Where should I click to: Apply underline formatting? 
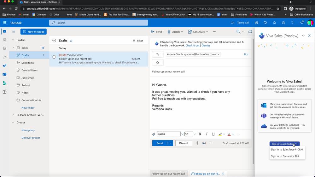(213, 134)
